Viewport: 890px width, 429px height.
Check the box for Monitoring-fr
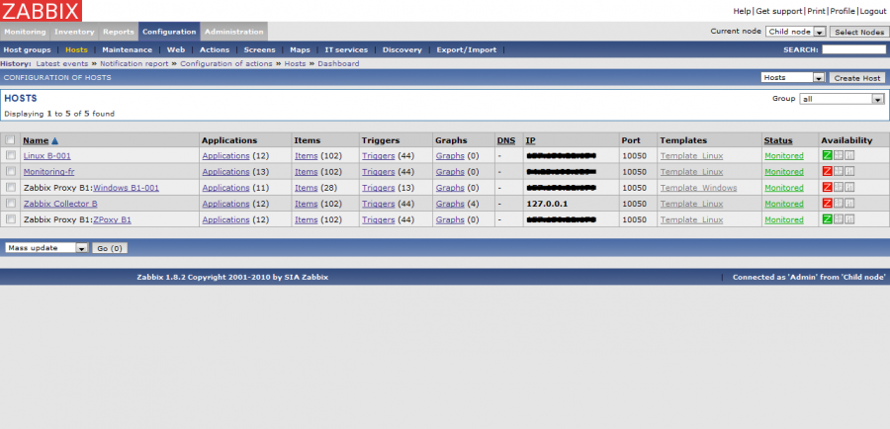[x=10, y=171]
